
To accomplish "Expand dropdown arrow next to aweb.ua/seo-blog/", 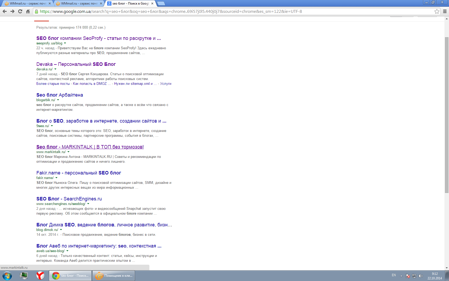I will 67,251.
